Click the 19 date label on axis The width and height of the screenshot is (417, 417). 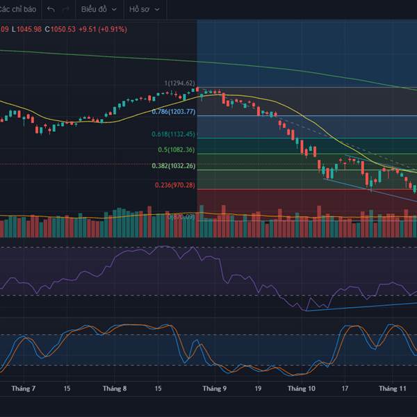(258, 389)
